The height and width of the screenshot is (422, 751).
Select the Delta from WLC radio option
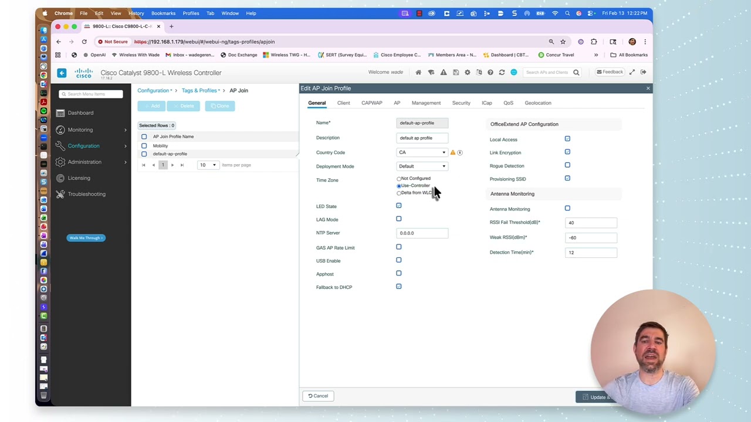coord(399,193)
